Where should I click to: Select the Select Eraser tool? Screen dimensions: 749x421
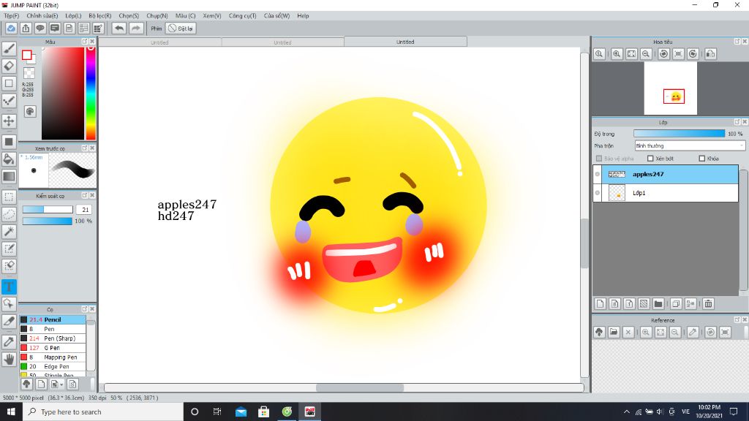pyautogui.click(x=9, y=266)
